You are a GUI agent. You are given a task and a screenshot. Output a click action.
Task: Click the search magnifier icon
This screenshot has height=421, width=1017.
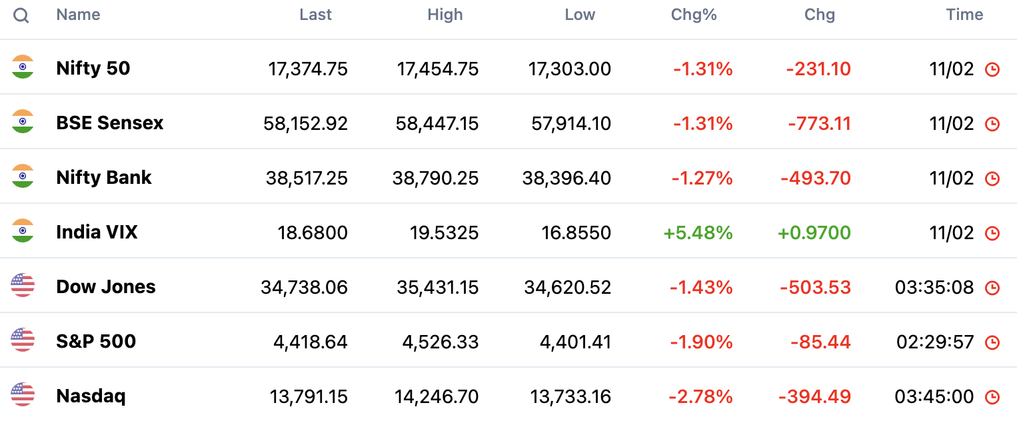tap(21, 16)
